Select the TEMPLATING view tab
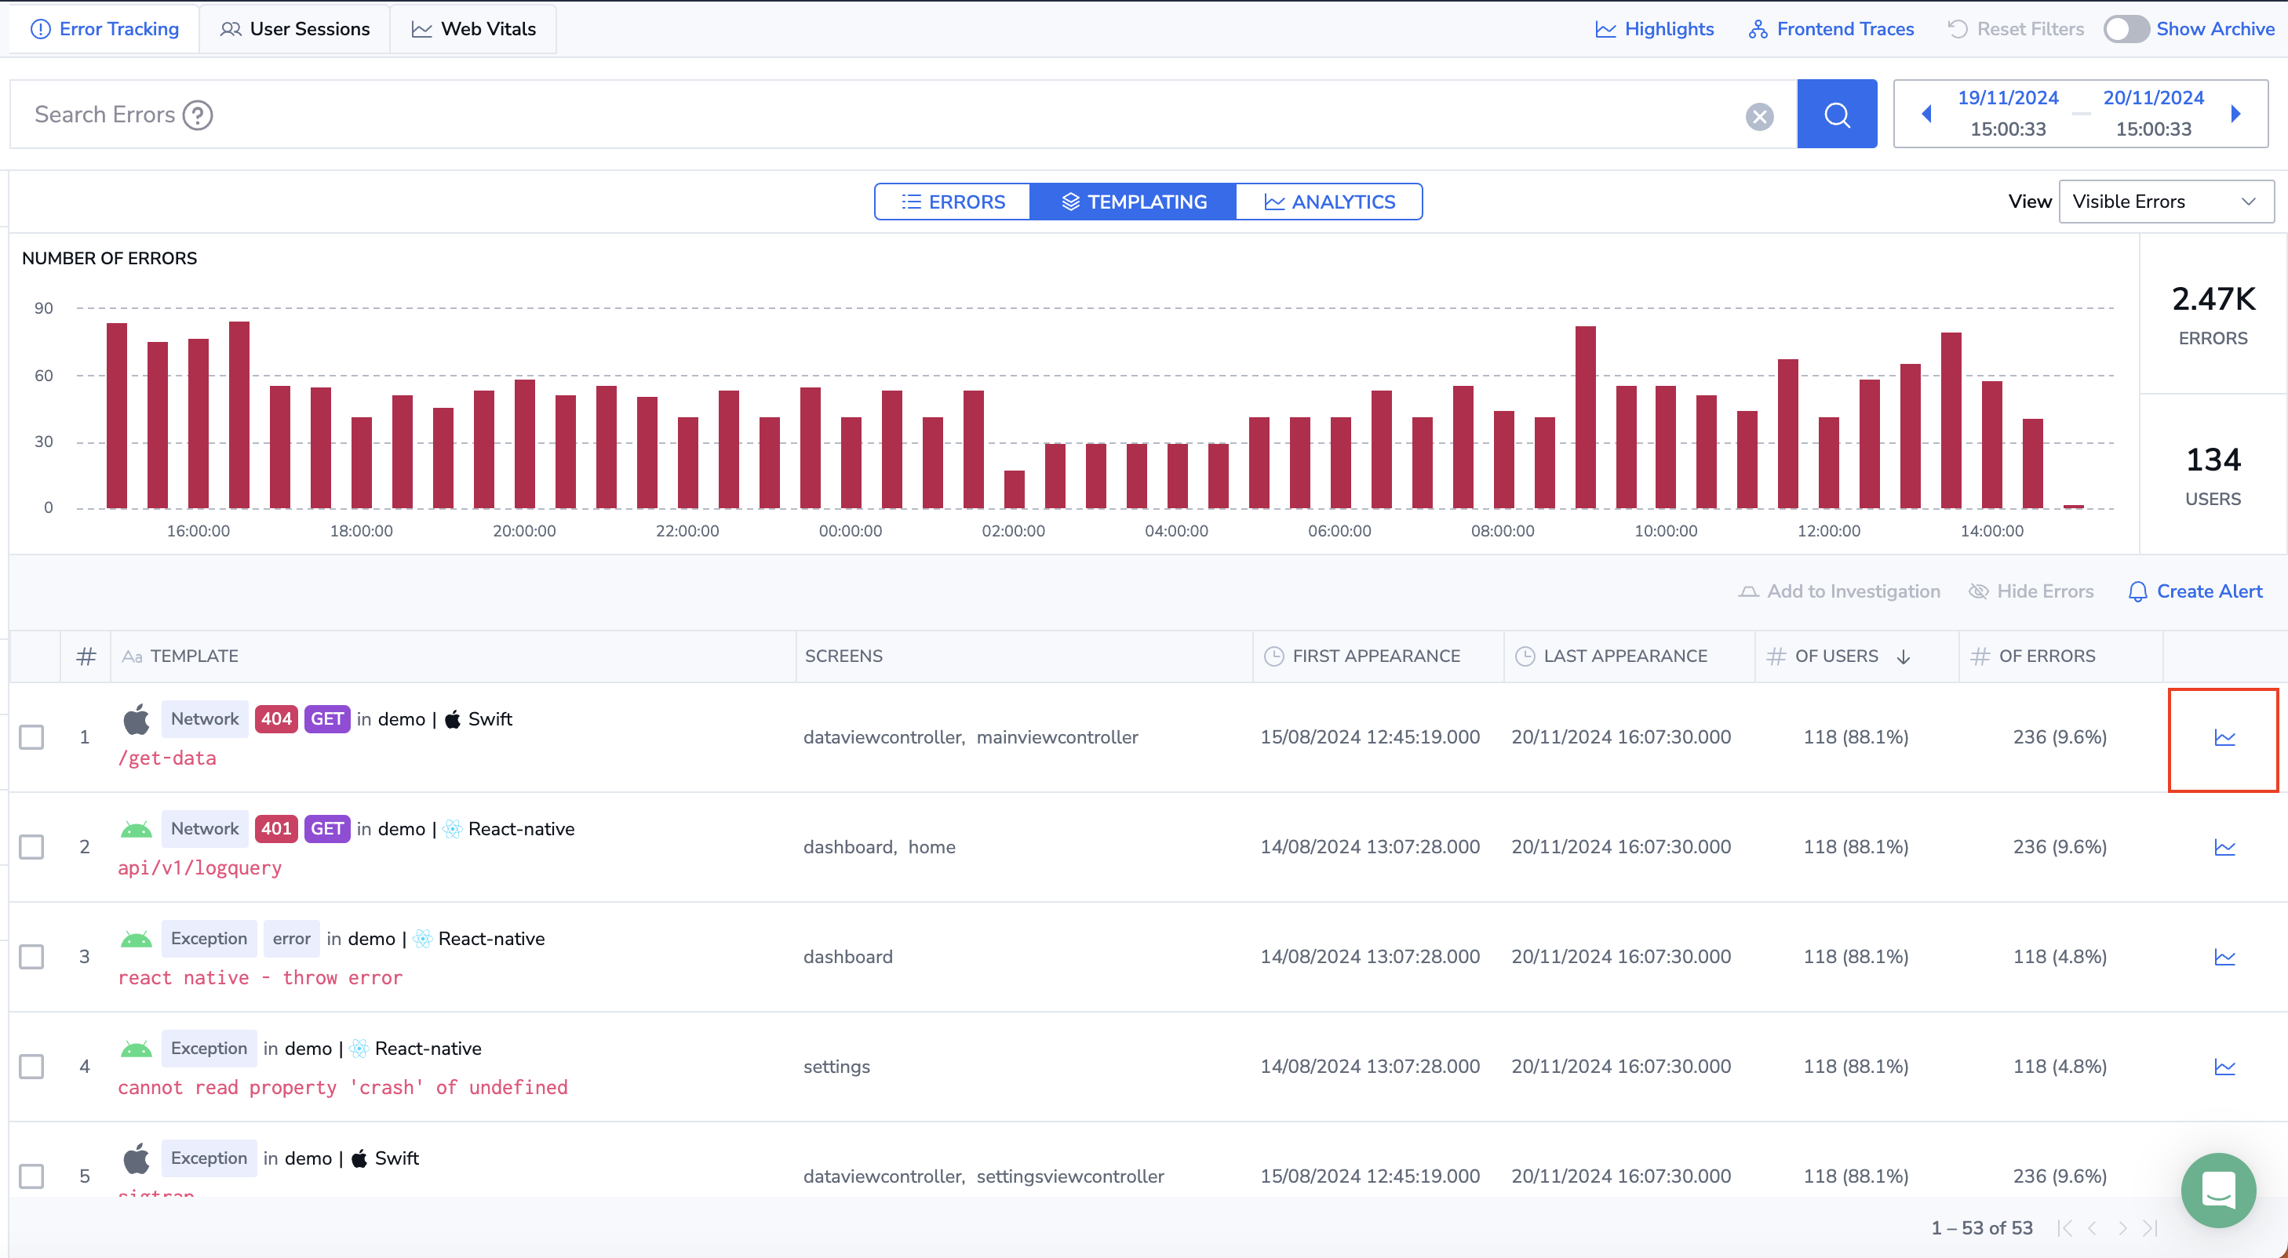The height and width of the screenshot is (1258, 2288). coord(1133,202)
